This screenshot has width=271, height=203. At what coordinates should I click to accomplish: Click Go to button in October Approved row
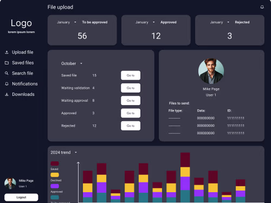point(131,113)
